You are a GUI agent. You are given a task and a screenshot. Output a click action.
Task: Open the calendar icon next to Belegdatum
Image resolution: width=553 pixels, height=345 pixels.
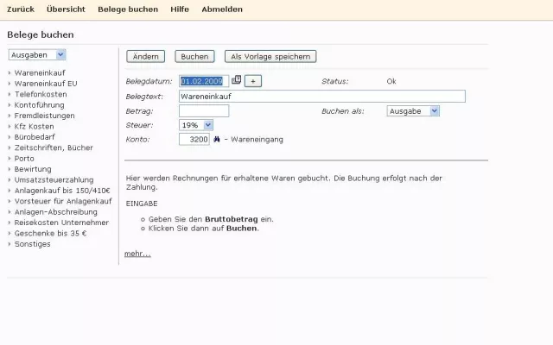point(237,80)
